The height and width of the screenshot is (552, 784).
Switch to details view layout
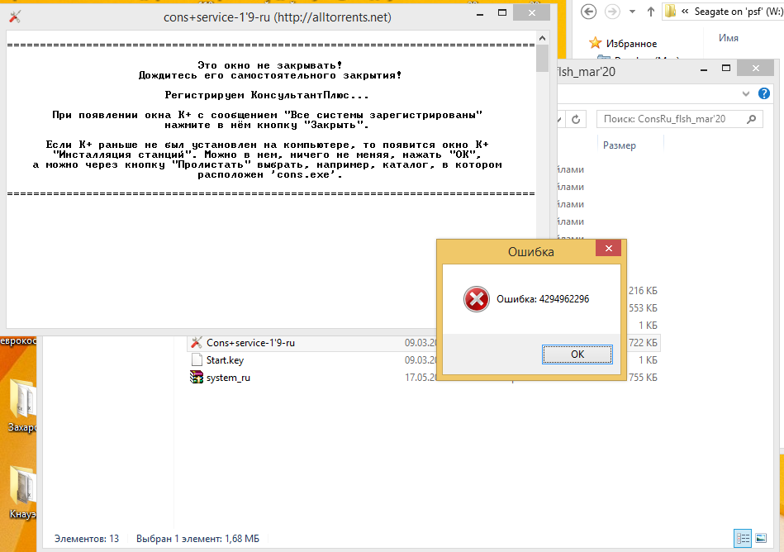coord(741,538)
